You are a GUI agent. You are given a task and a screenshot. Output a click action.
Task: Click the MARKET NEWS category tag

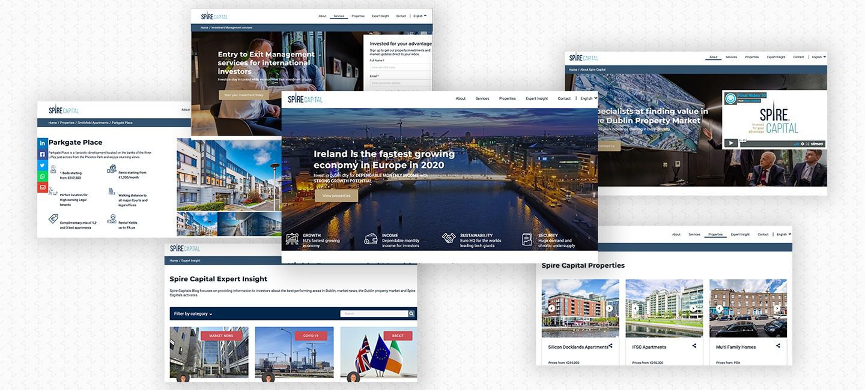[221, 335]
